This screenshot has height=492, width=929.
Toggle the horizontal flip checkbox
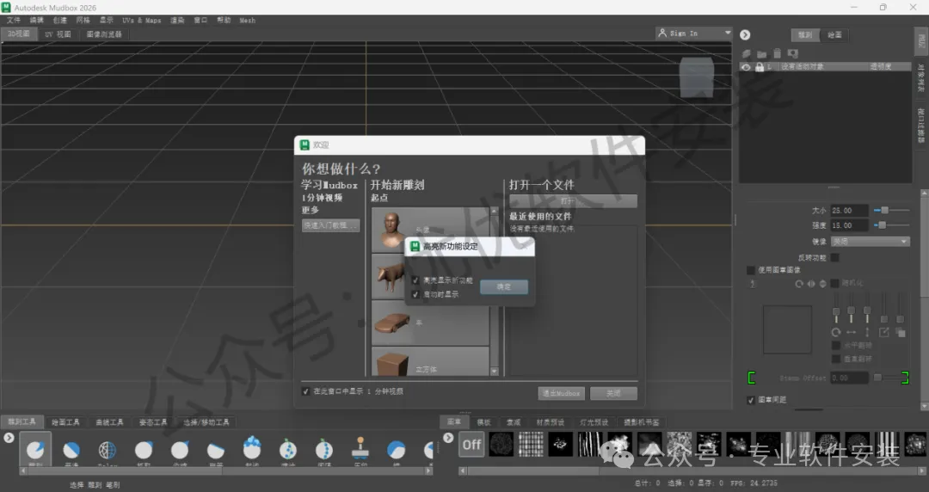point(836,345)
